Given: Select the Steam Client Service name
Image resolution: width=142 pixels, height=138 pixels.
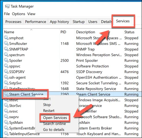Looking at the screenshot, I should click(26, 94).
